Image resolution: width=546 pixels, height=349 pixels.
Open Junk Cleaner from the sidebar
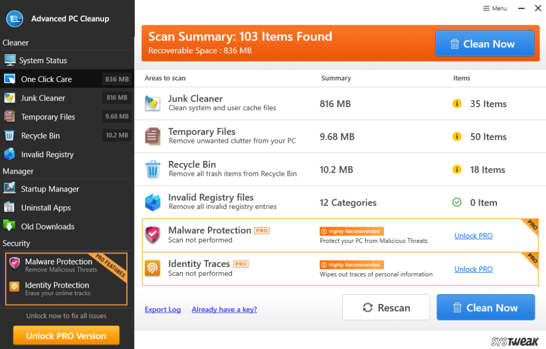tap(67, 98)
